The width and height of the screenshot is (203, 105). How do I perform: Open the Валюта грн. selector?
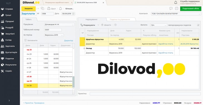pyautogui.click(x=159, y=25)
